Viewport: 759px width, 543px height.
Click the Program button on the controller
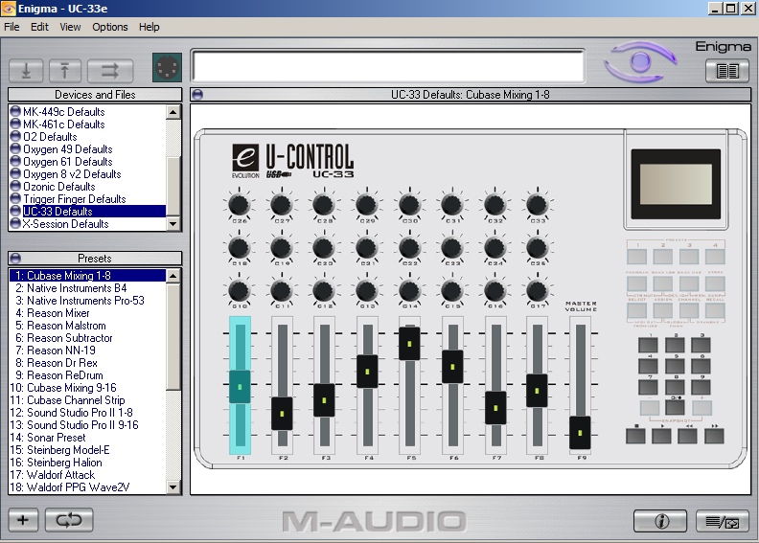click(x=637, y=283)
